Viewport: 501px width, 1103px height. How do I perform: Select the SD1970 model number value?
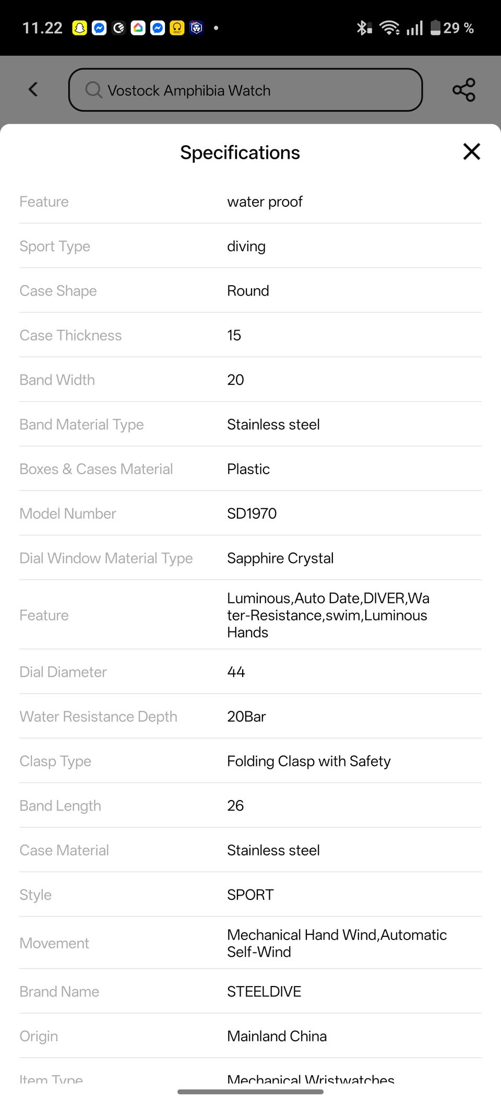(x=252, y=513)
